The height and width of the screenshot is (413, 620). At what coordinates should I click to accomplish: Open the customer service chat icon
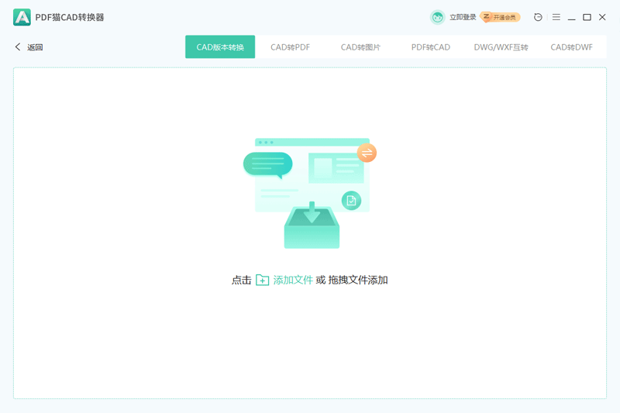[x=538, y=17]
